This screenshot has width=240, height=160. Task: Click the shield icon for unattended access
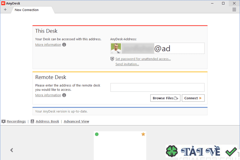coord(112,59)
